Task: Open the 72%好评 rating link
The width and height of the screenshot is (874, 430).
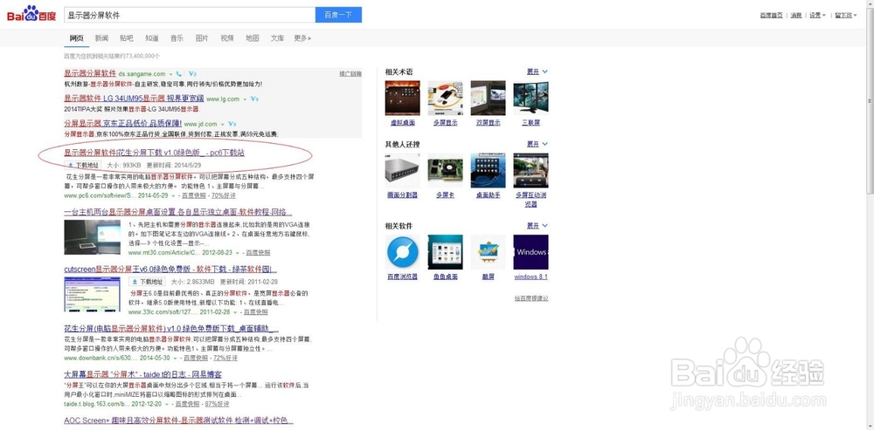Action: (x=225, y=358)
